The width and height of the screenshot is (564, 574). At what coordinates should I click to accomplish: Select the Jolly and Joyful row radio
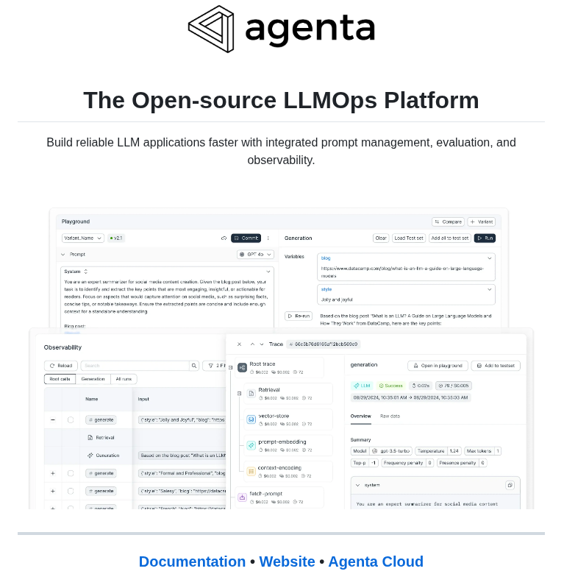71,420
